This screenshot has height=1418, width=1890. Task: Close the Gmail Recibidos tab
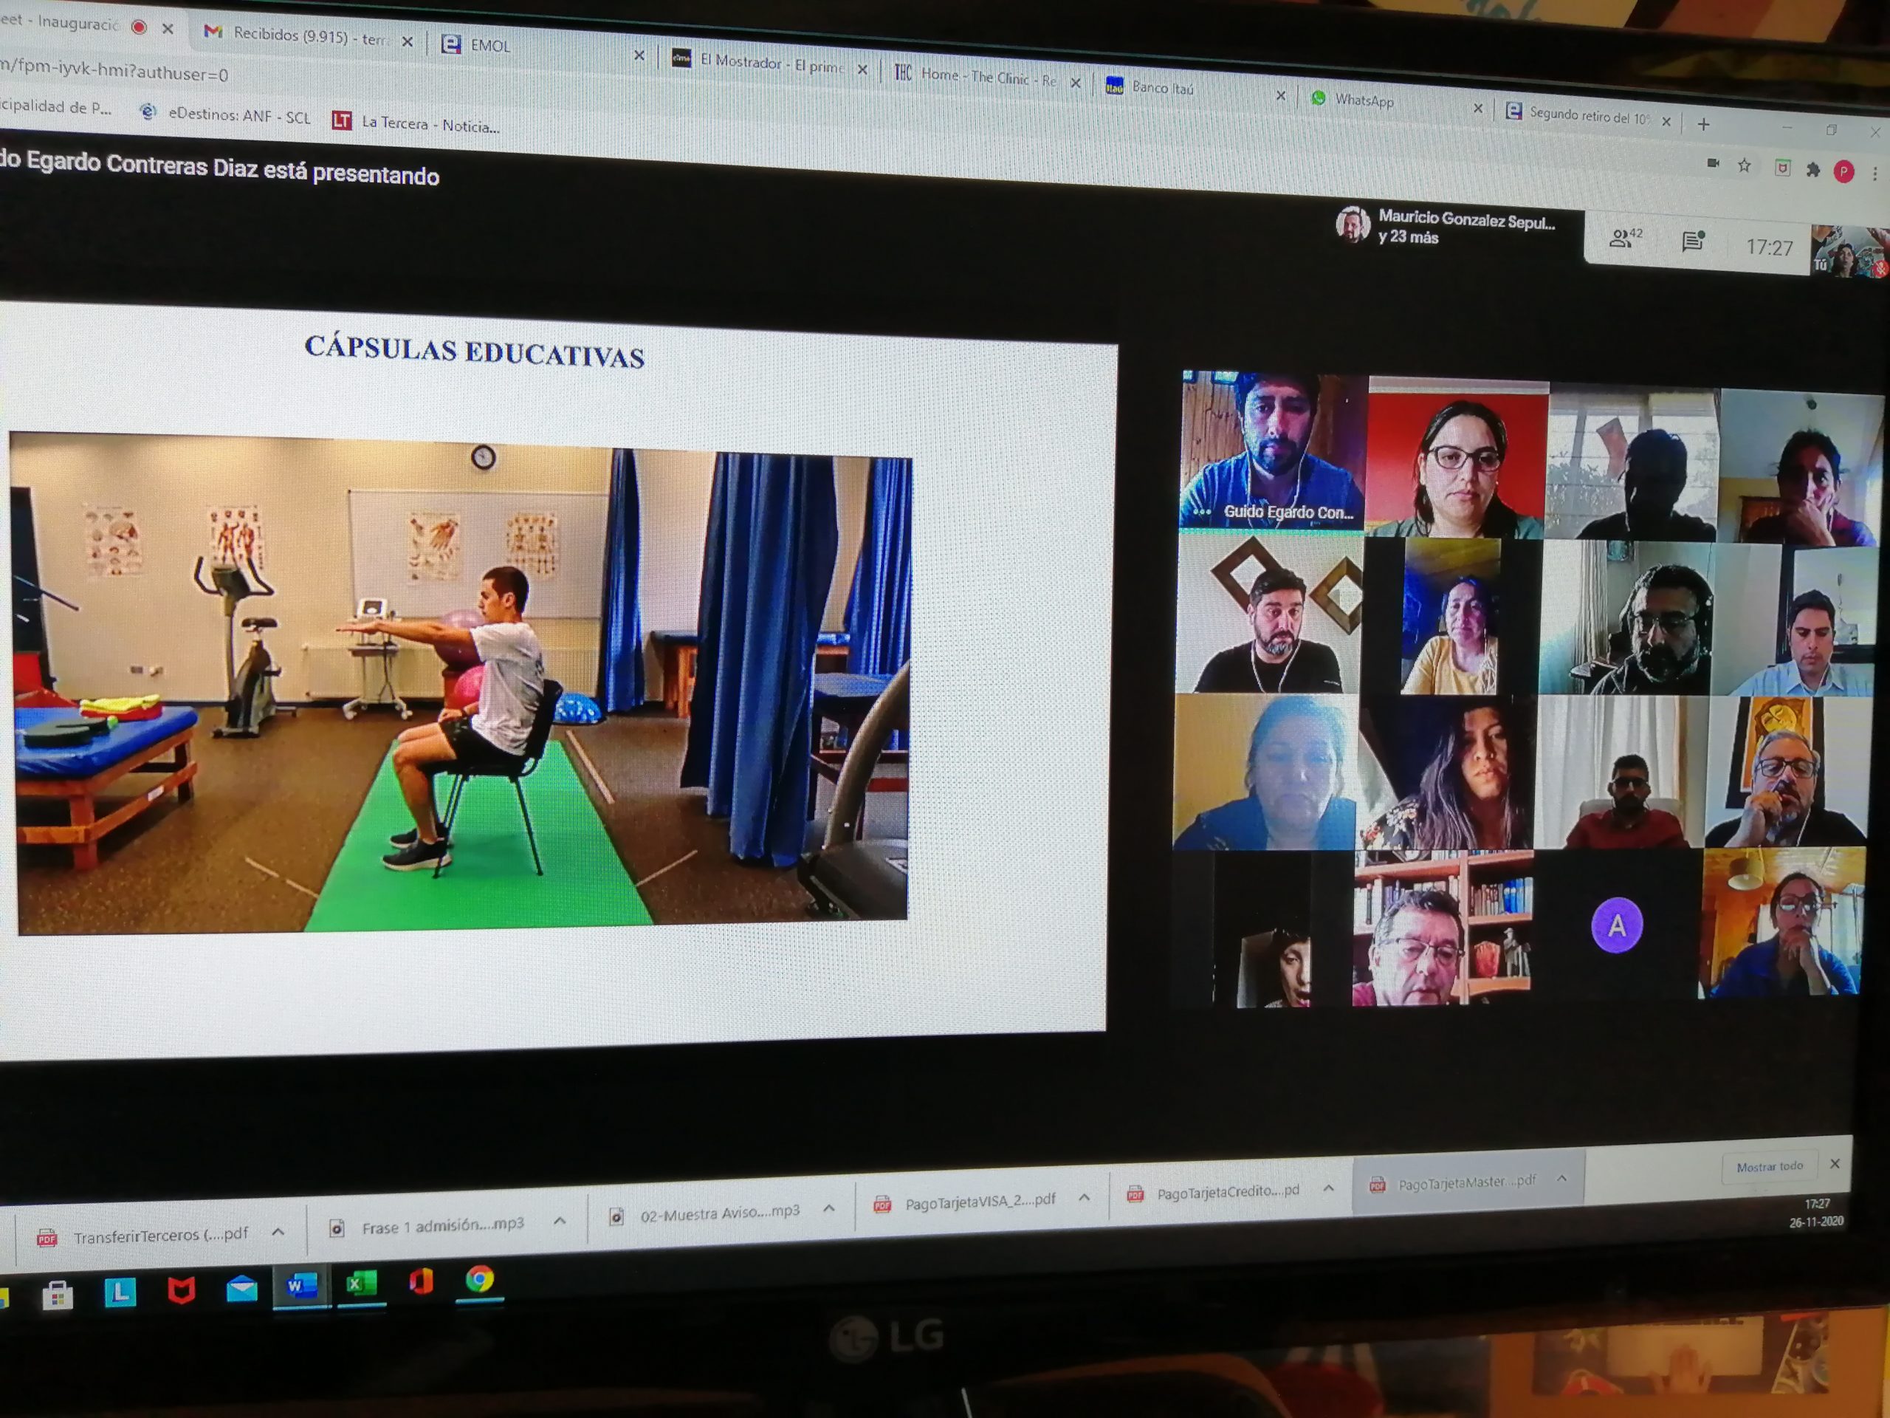(408, 41)
